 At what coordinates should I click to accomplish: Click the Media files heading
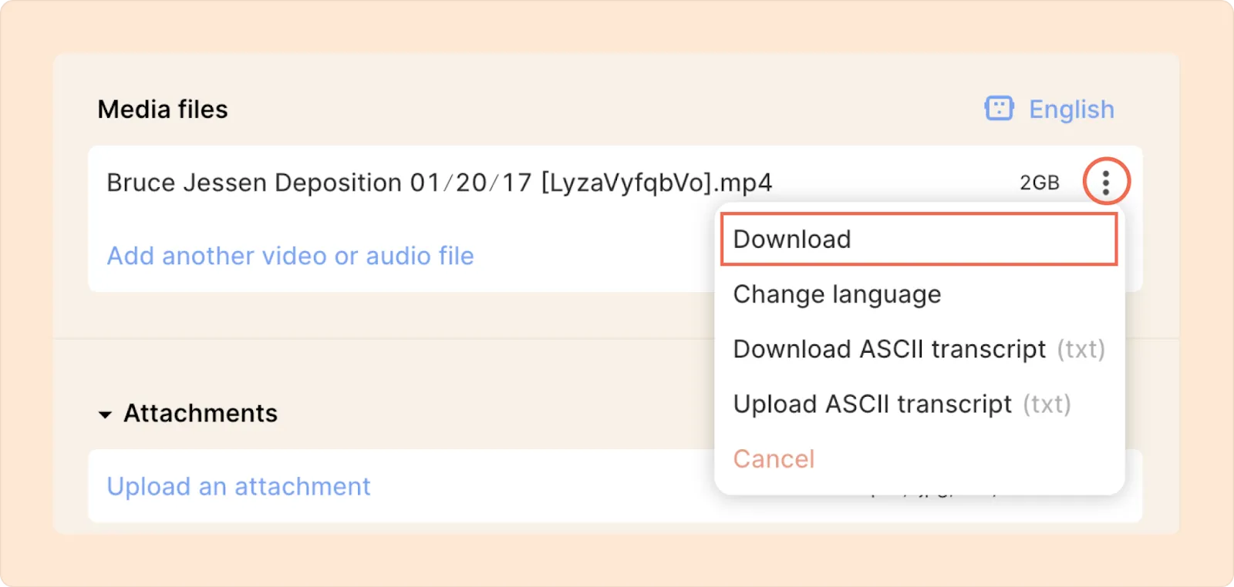coord(163,109)
